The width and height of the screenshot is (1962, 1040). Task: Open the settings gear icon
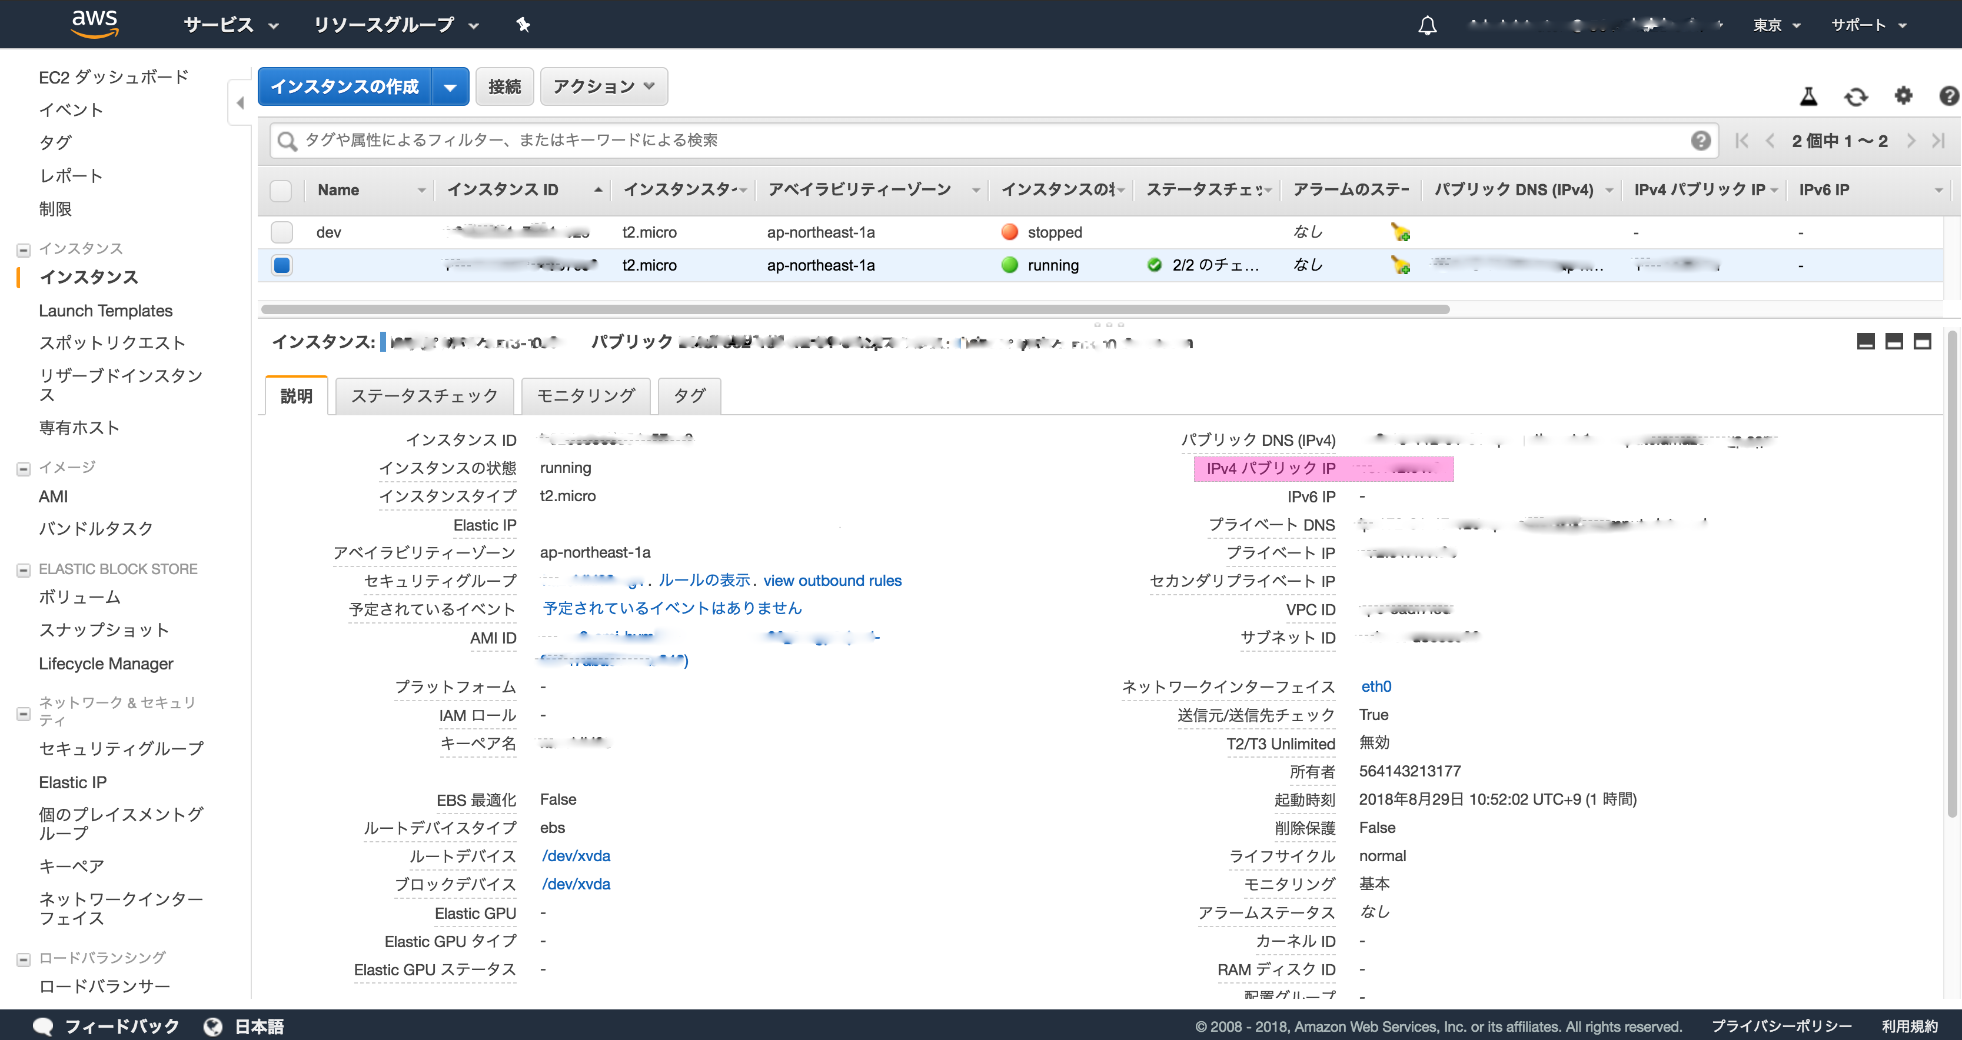tap(1903, 96)
